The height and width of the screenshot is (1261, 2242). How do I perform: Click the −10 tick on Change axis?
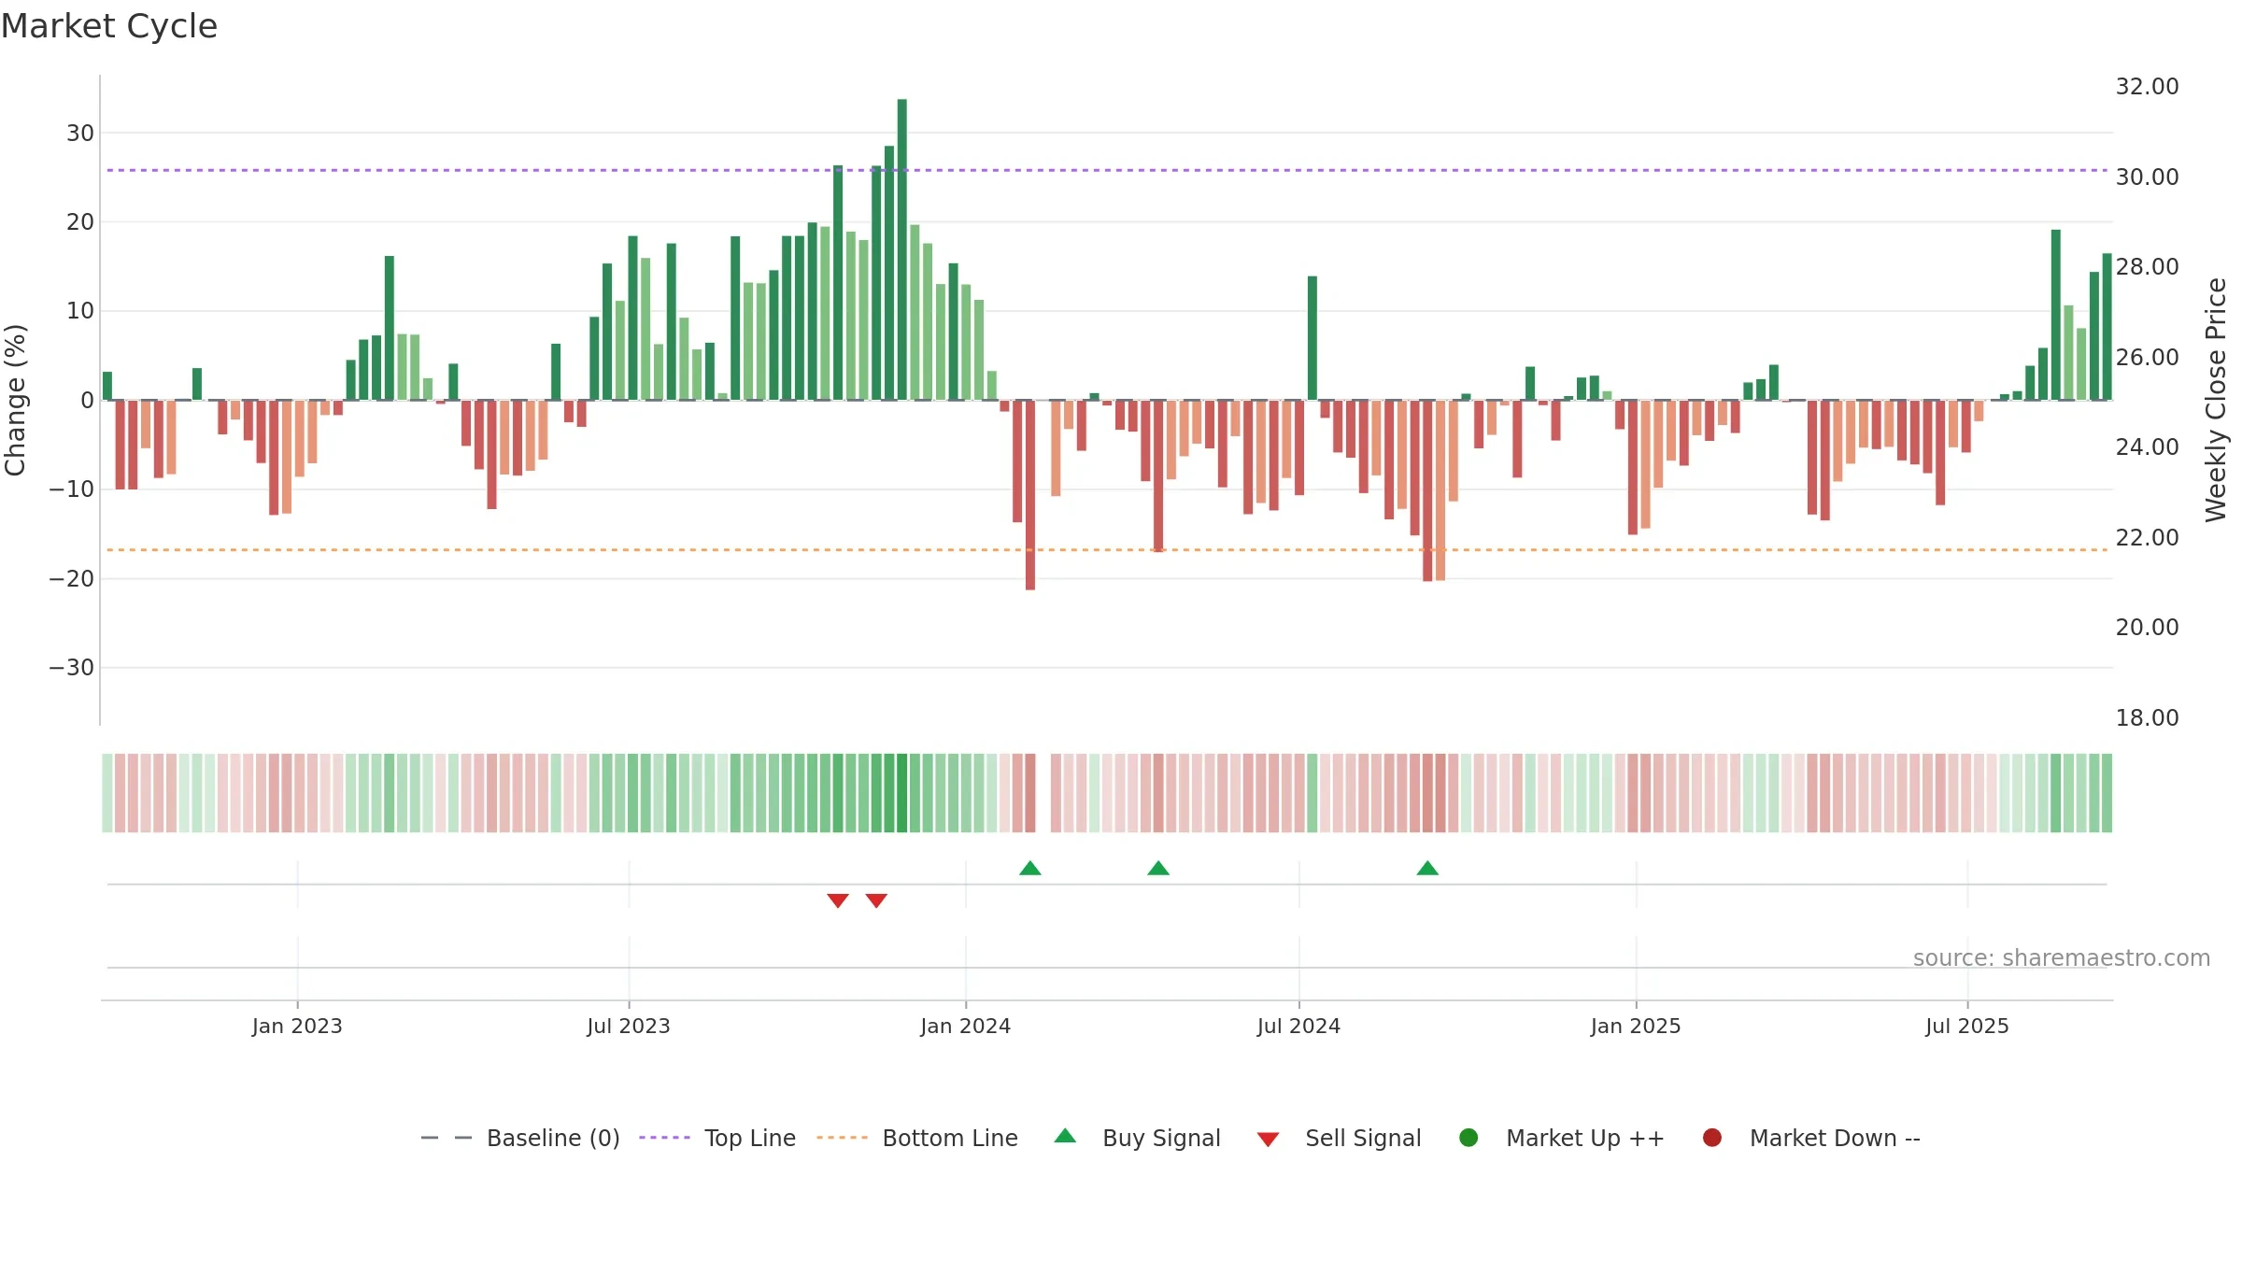point(72,489)
